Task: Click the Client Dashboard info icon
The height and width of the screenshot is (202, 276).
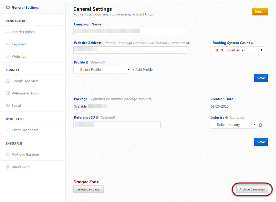Action: 8,130
